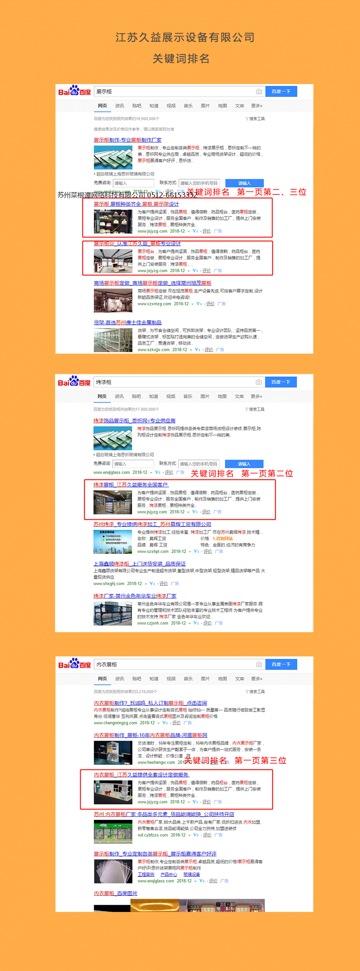Open thumbnail of 烤漆厂家-常州金色年华 result
360x971 pixels.
pyautogui.click(x=113, y=614)
